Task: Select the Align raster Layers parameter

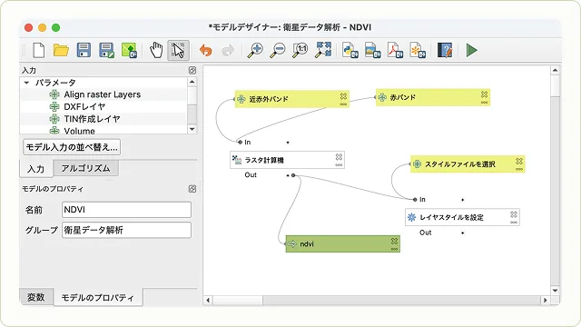Action: 103,94
